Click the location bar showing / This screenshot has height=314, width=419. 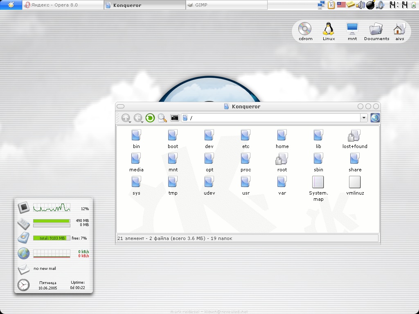coord(271,118)
